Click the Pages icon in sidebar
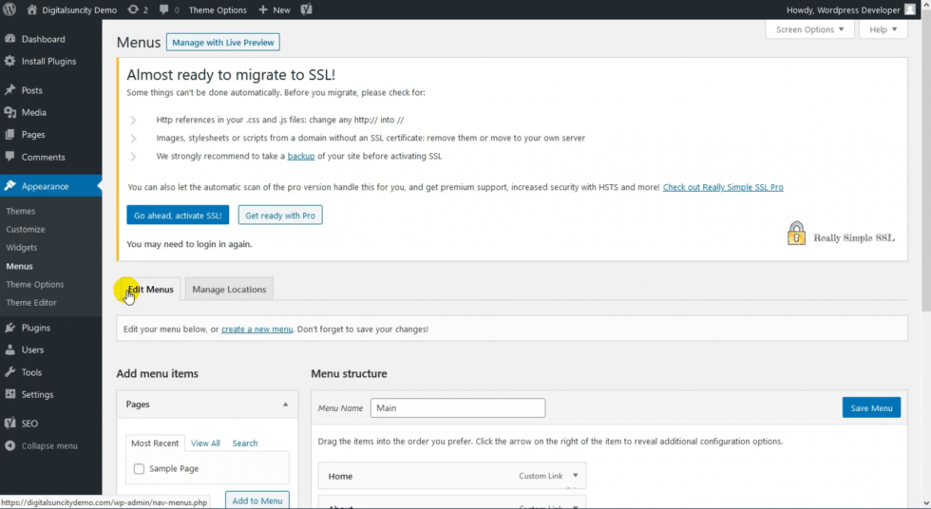931x509 pixels. pos(10,134)
